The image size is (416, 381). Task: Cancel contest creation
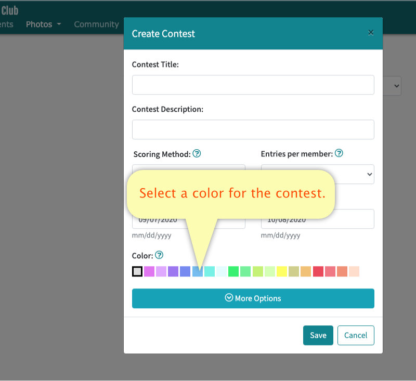pyautogui.click(x=356, y=335)
